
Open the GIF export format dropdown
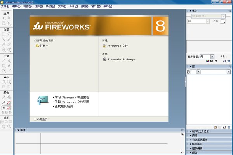pos(208,21)
